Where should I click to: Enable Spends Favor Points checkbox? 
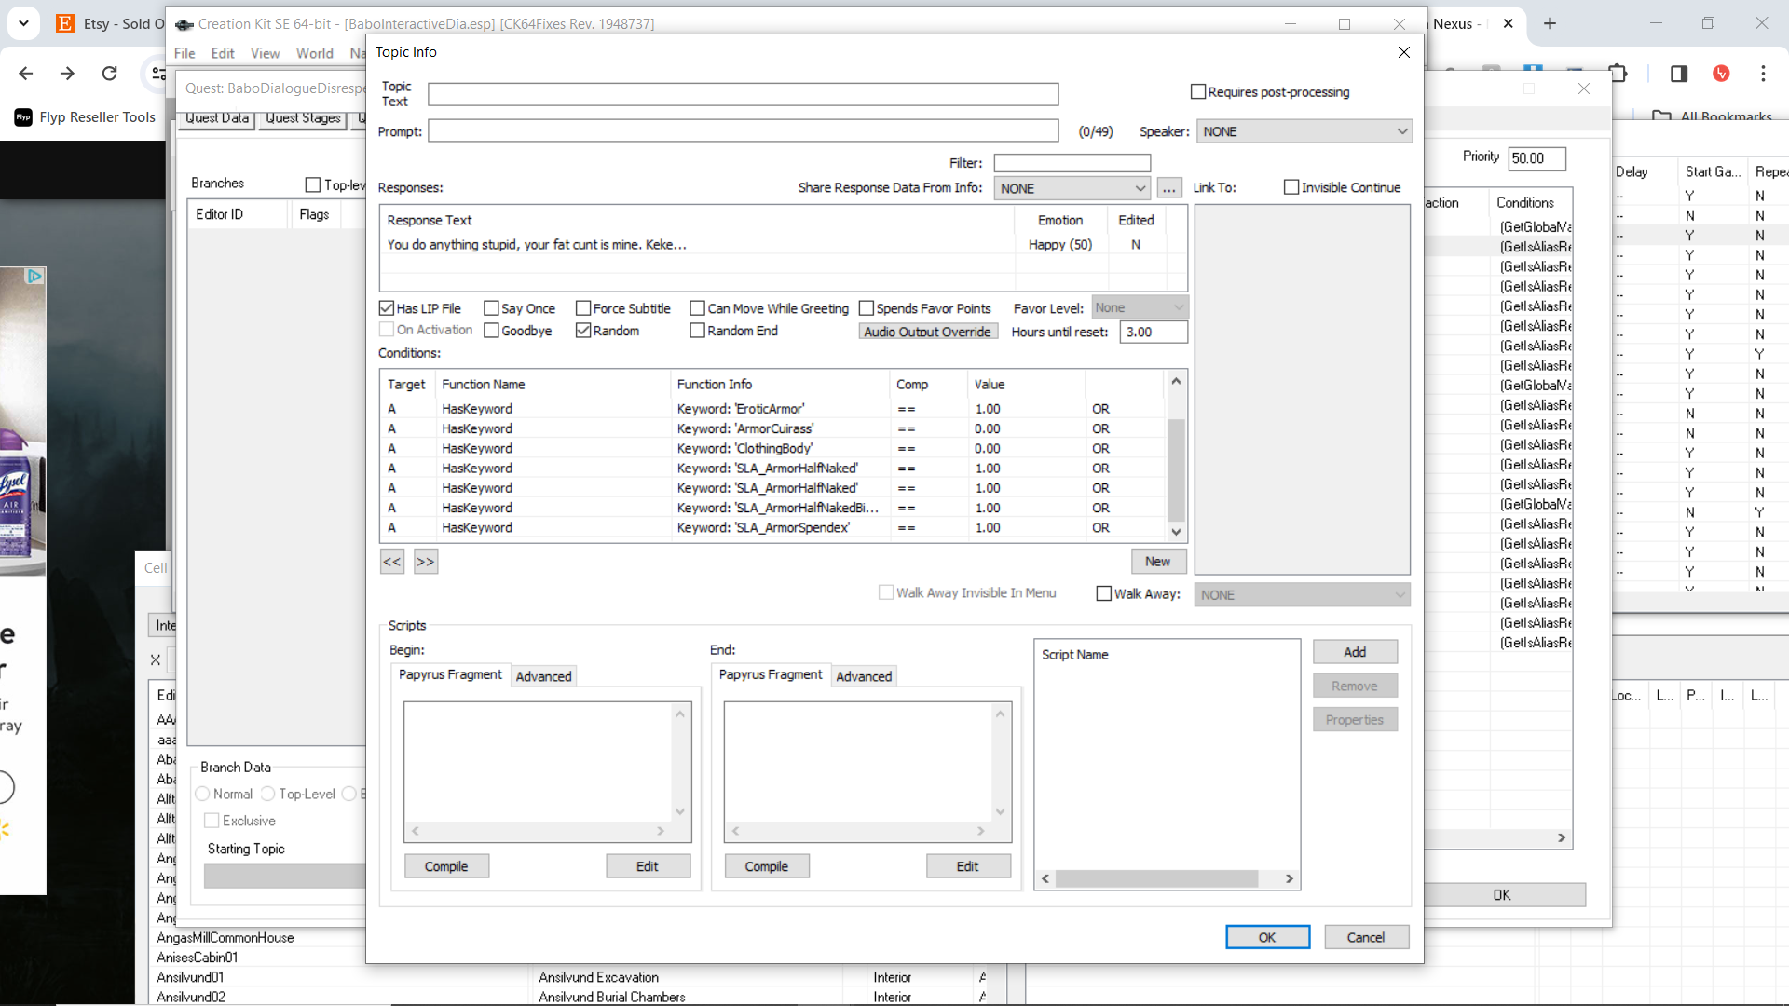click(x=866, y=308)
